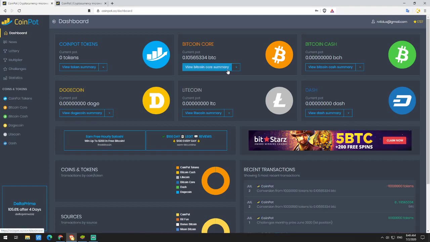Viewport: 430px width, 242px height.
Task: Click the saved password key icon
Action: pos(316,11)
